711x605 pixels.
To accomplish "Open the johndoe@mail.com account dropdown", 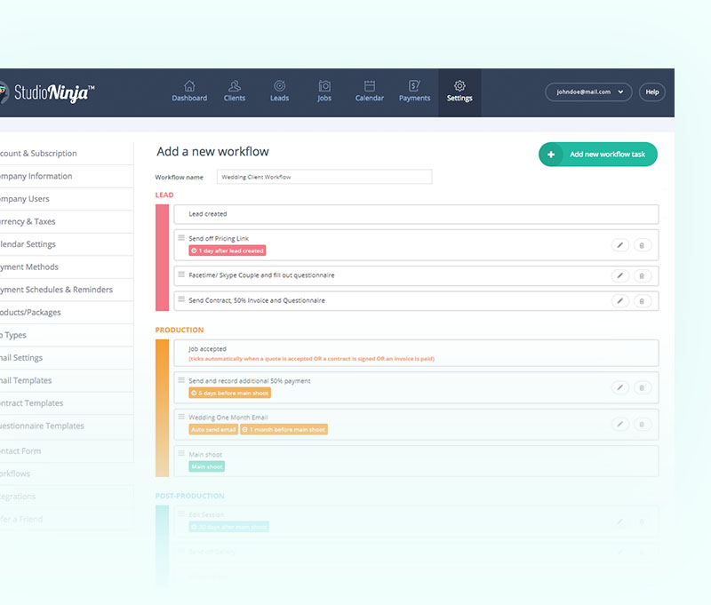I will pos(588,92).
